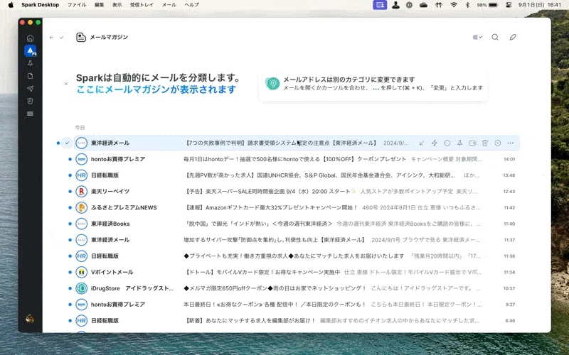Open the 日経転職版 email from 13:48
This screenshot has height=355, width=569.
click(297, 175)
